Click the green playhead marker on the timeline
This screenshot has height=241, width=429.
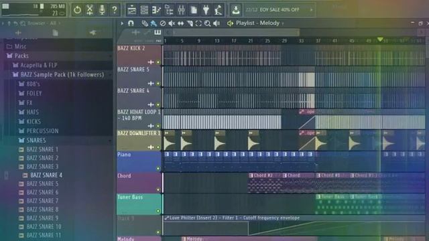tap(380, 39)
